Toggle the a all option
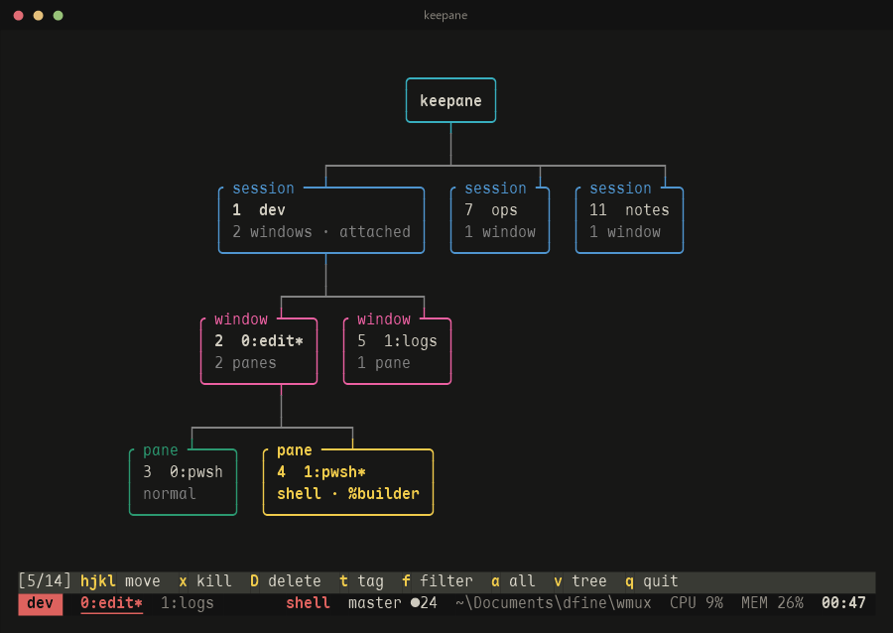 coord(513,581)
